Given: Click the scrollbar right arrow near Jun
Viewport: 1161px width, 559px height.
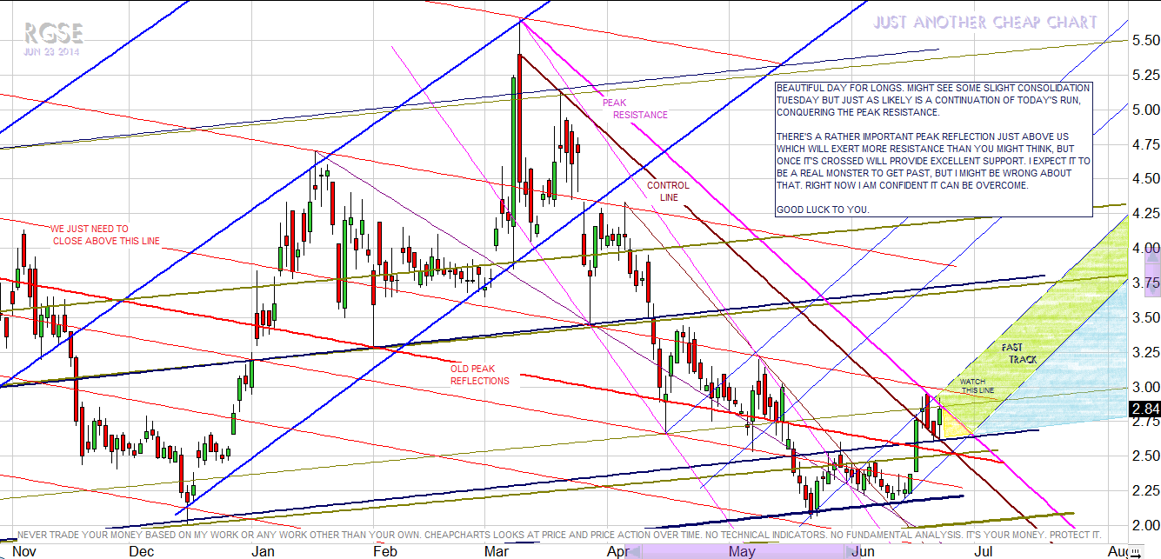Looking at the screenshot, I should [847, 551].
